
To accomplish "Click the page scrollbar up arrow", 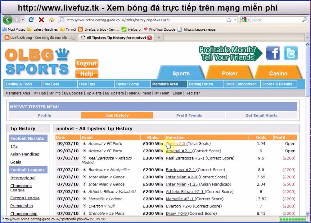I will coord(307,44).
